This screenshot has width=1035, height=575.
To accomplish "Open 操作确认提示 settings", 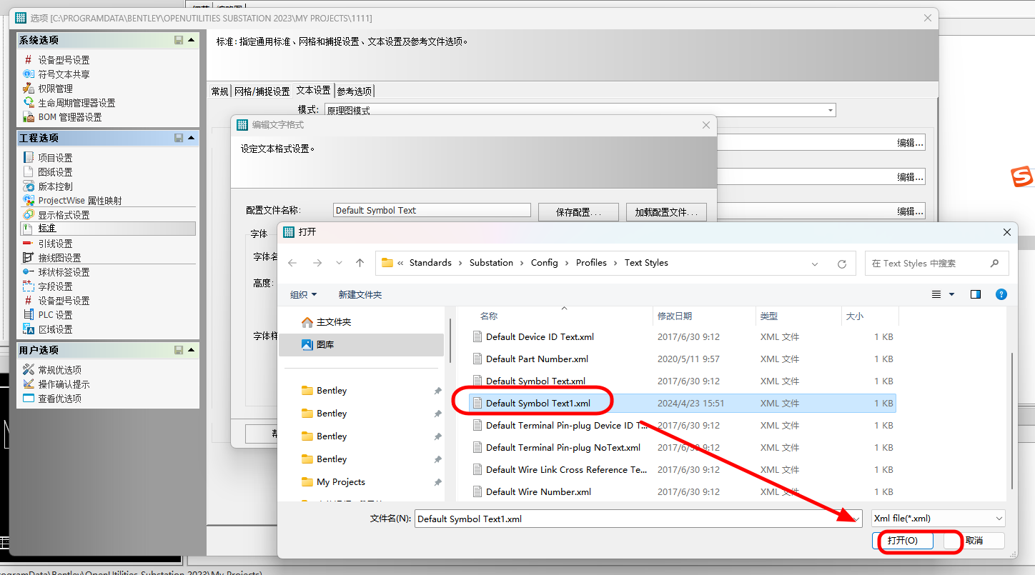I will click(64, 384).
